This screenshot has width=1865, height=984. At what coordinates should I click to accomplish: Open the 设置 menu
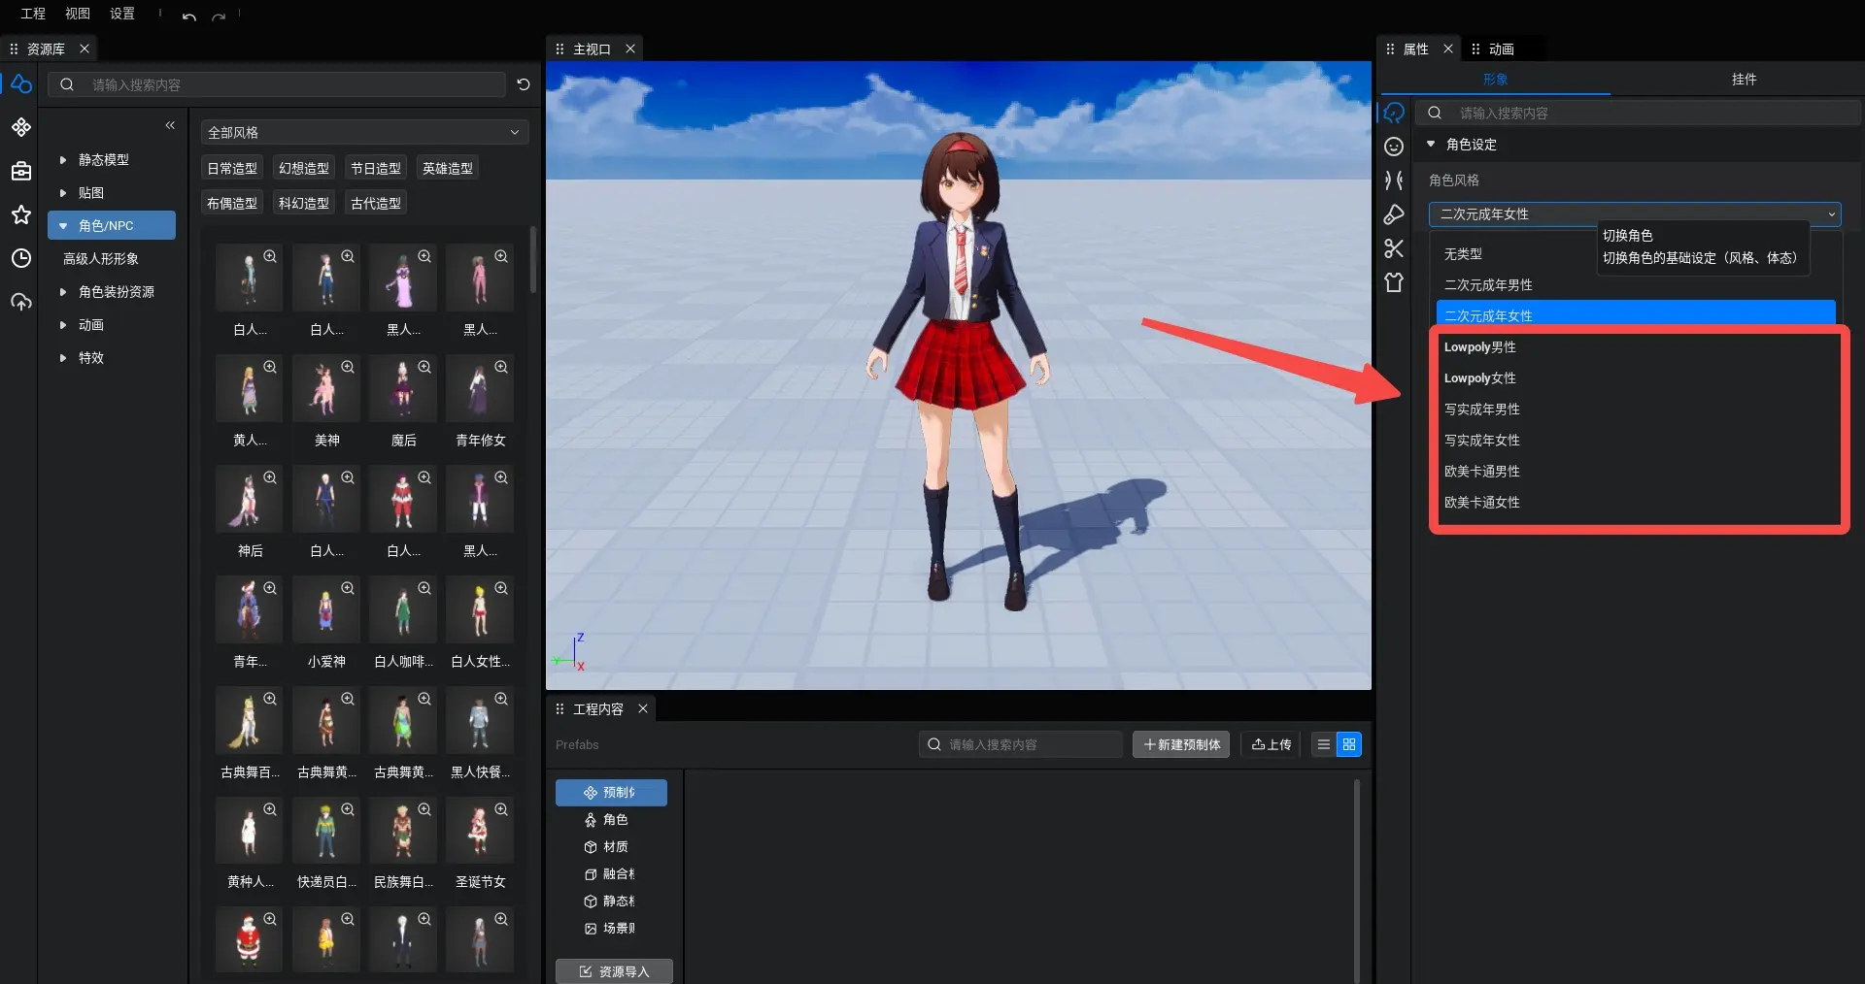coord(122,14)
